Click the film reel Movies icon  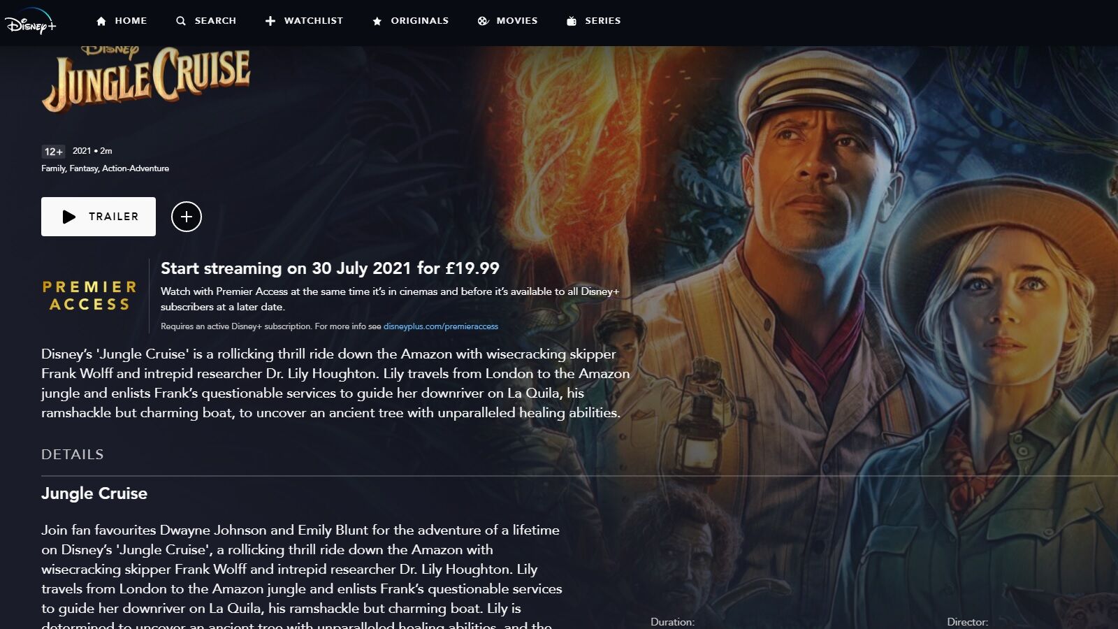[x=483, y=21]
